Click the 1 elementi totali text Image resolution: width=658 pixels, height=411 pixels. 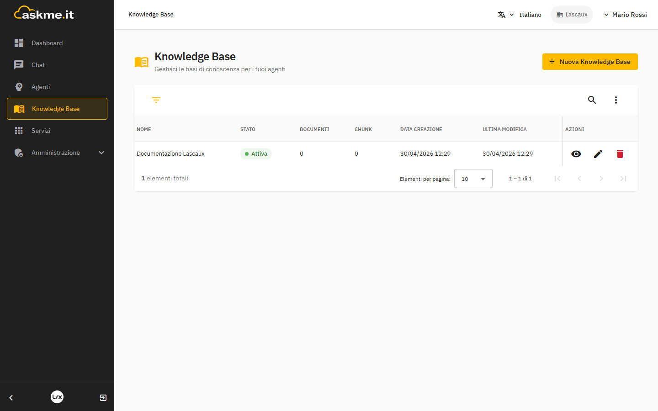point(164,179)
